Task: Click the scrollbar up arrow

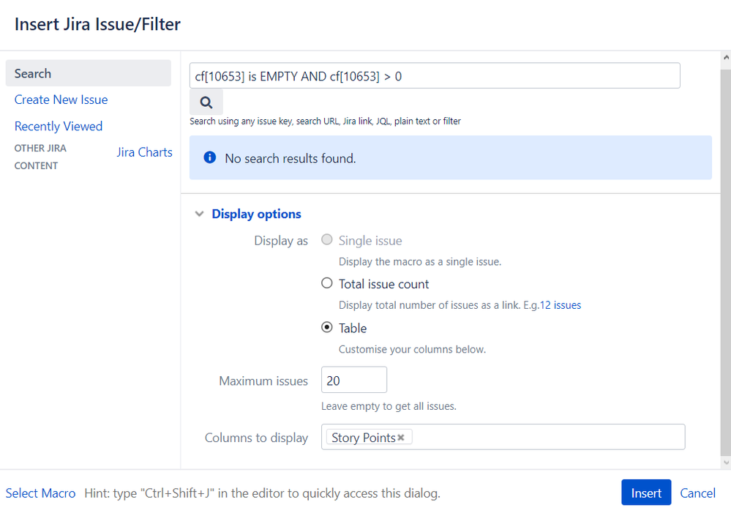Action: (x=724, y=56)
